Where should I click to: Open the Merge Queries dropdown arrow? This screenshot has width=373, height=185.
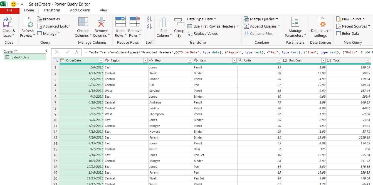coord(277,19)
